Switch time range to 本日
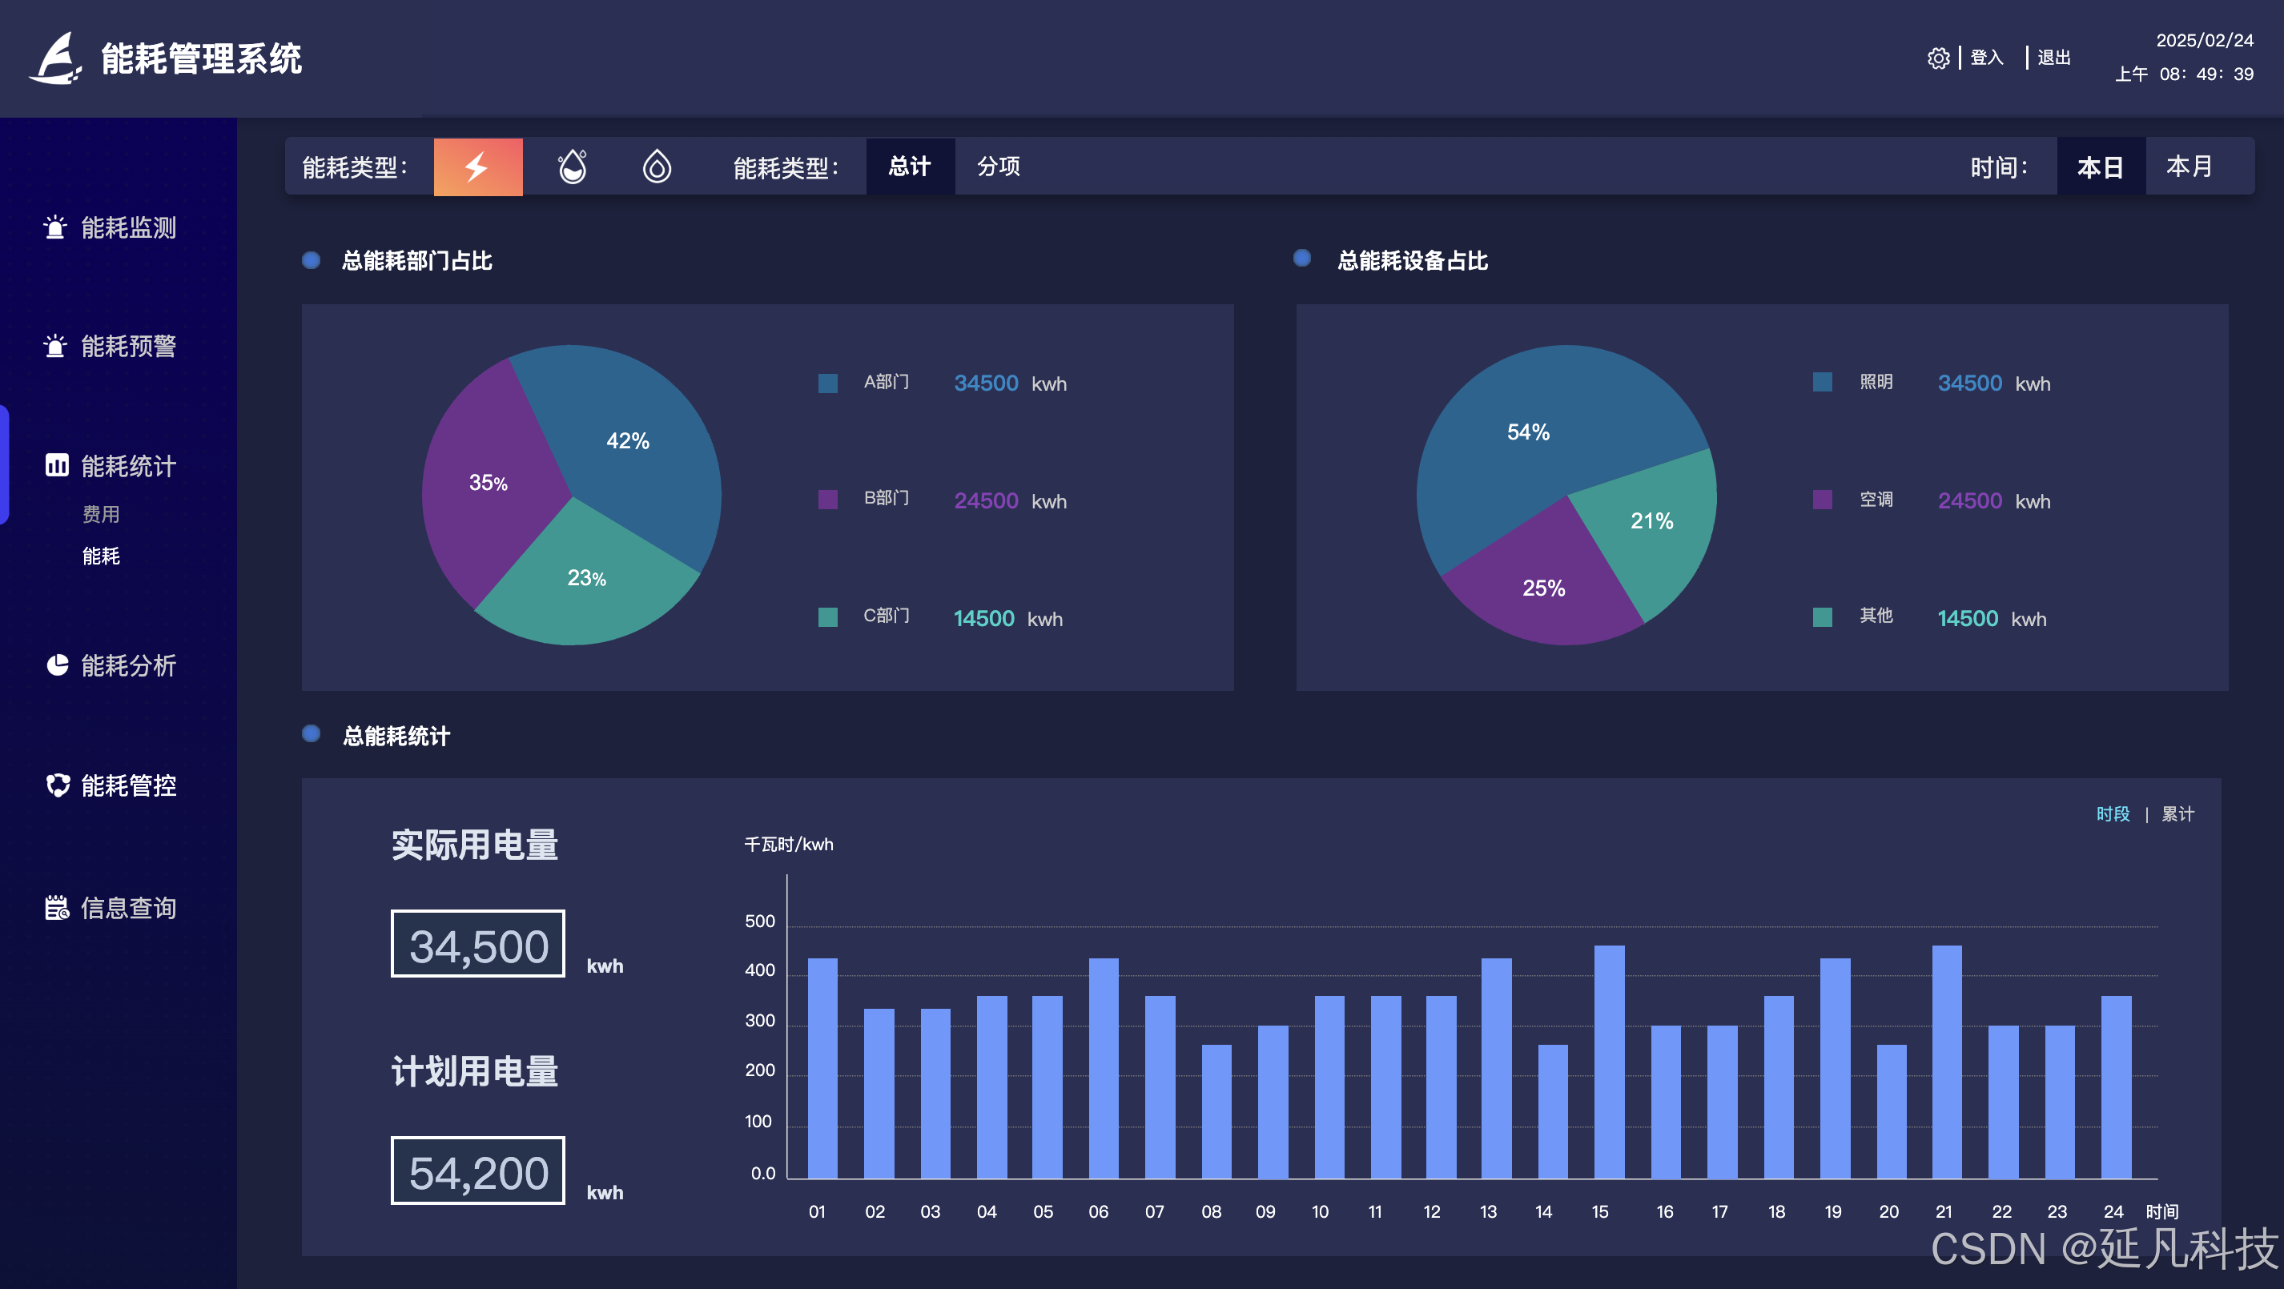Viewport: 2284px width, 1289px height. point(2100,167)
